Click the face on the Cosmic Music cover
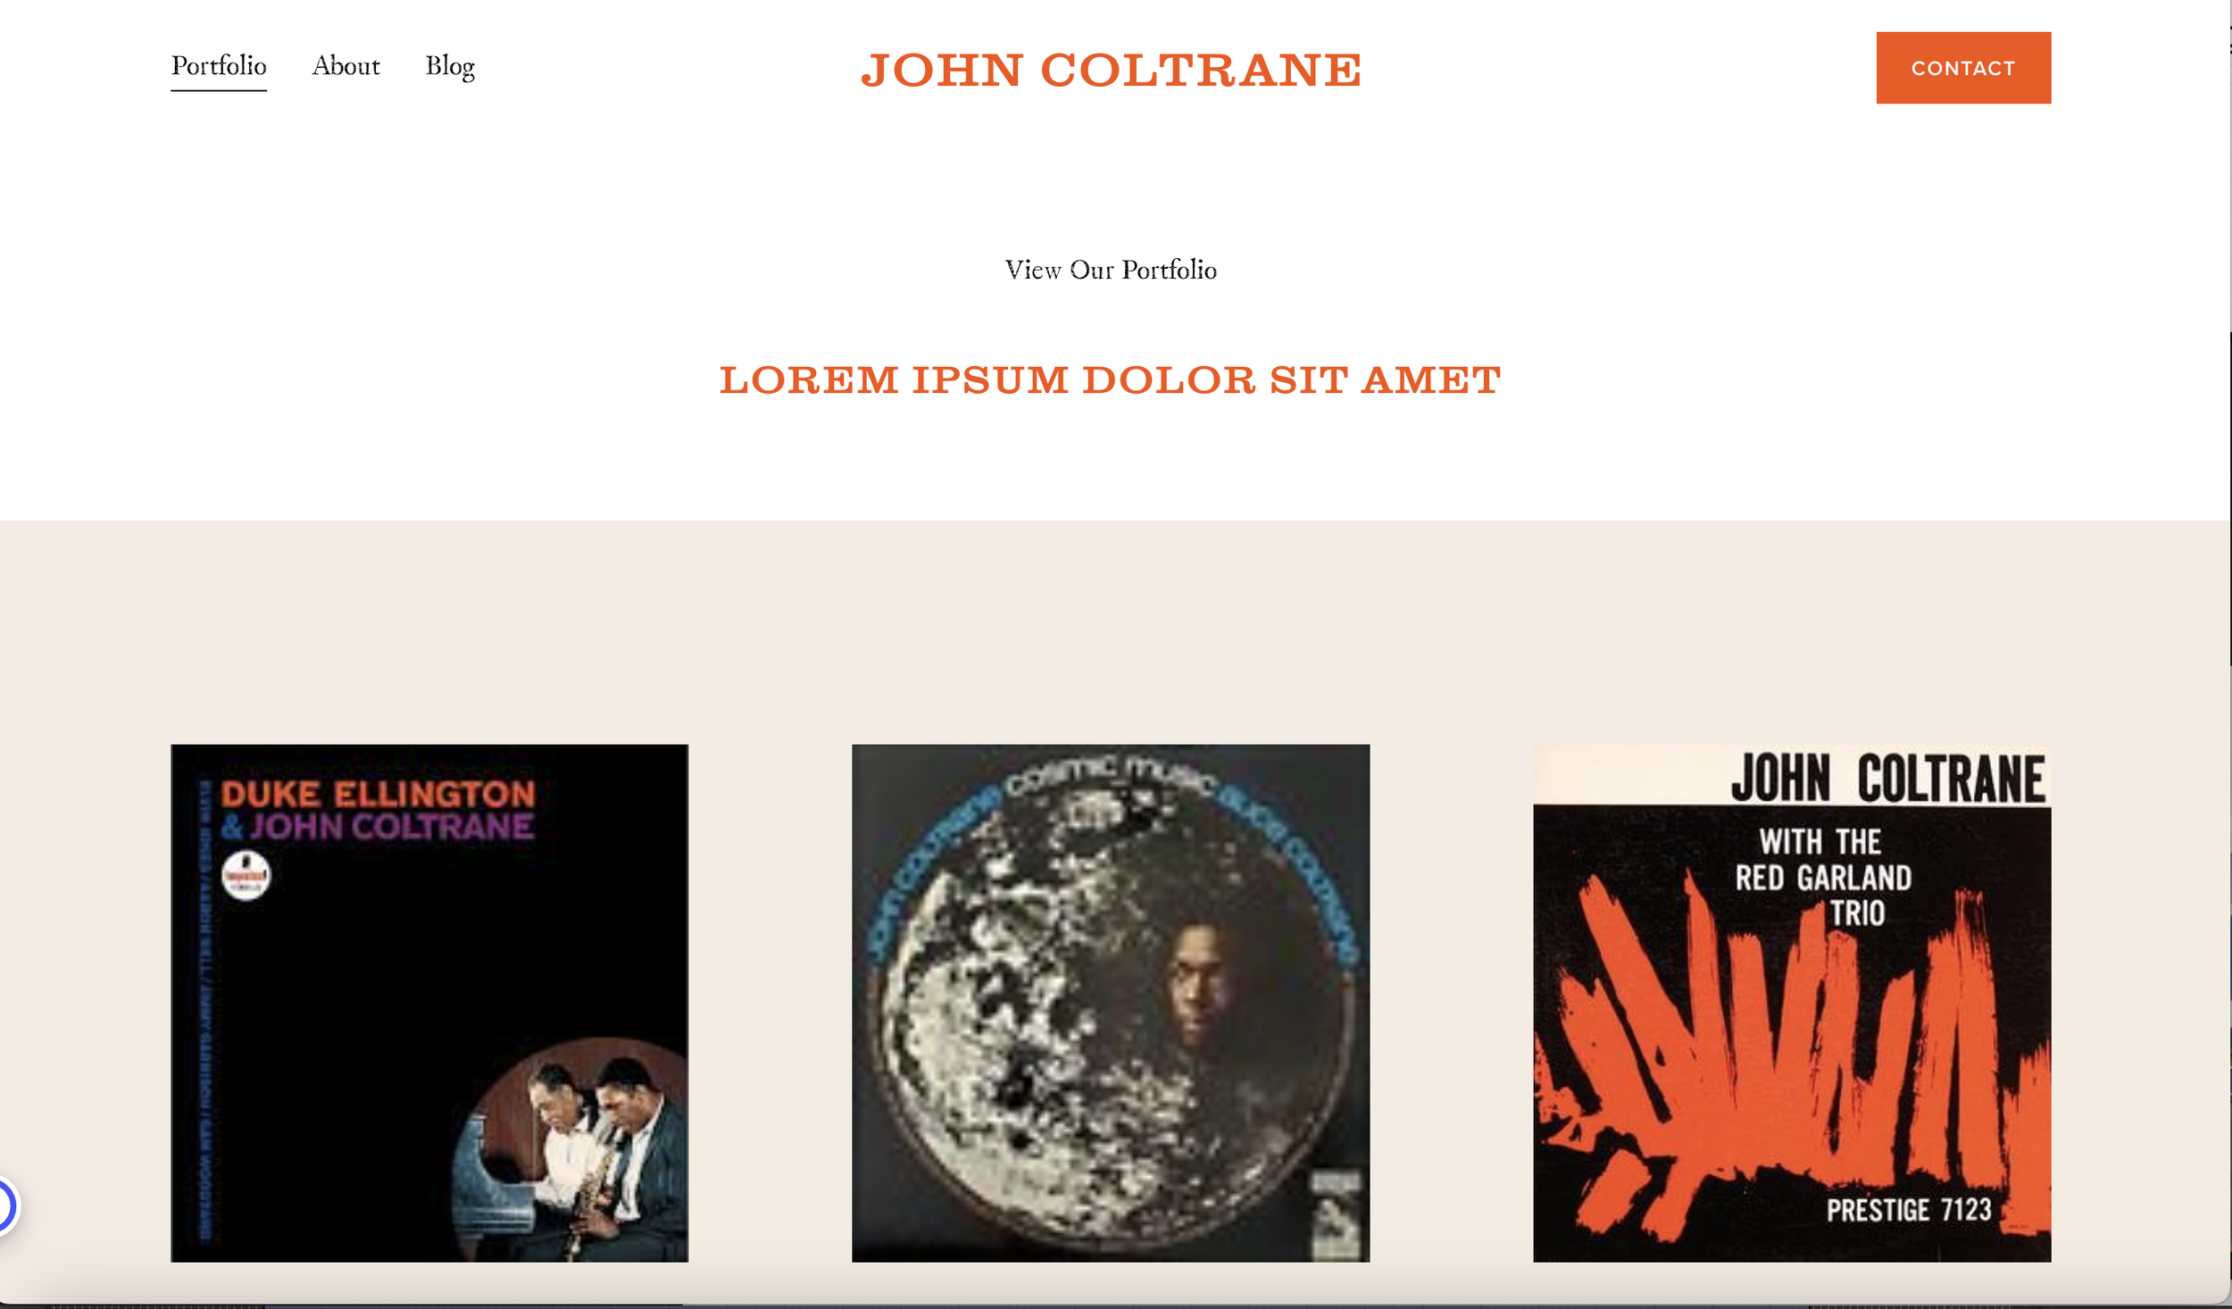The height and width of the screenshot is (1309, 2232). tap(1199, 985)
